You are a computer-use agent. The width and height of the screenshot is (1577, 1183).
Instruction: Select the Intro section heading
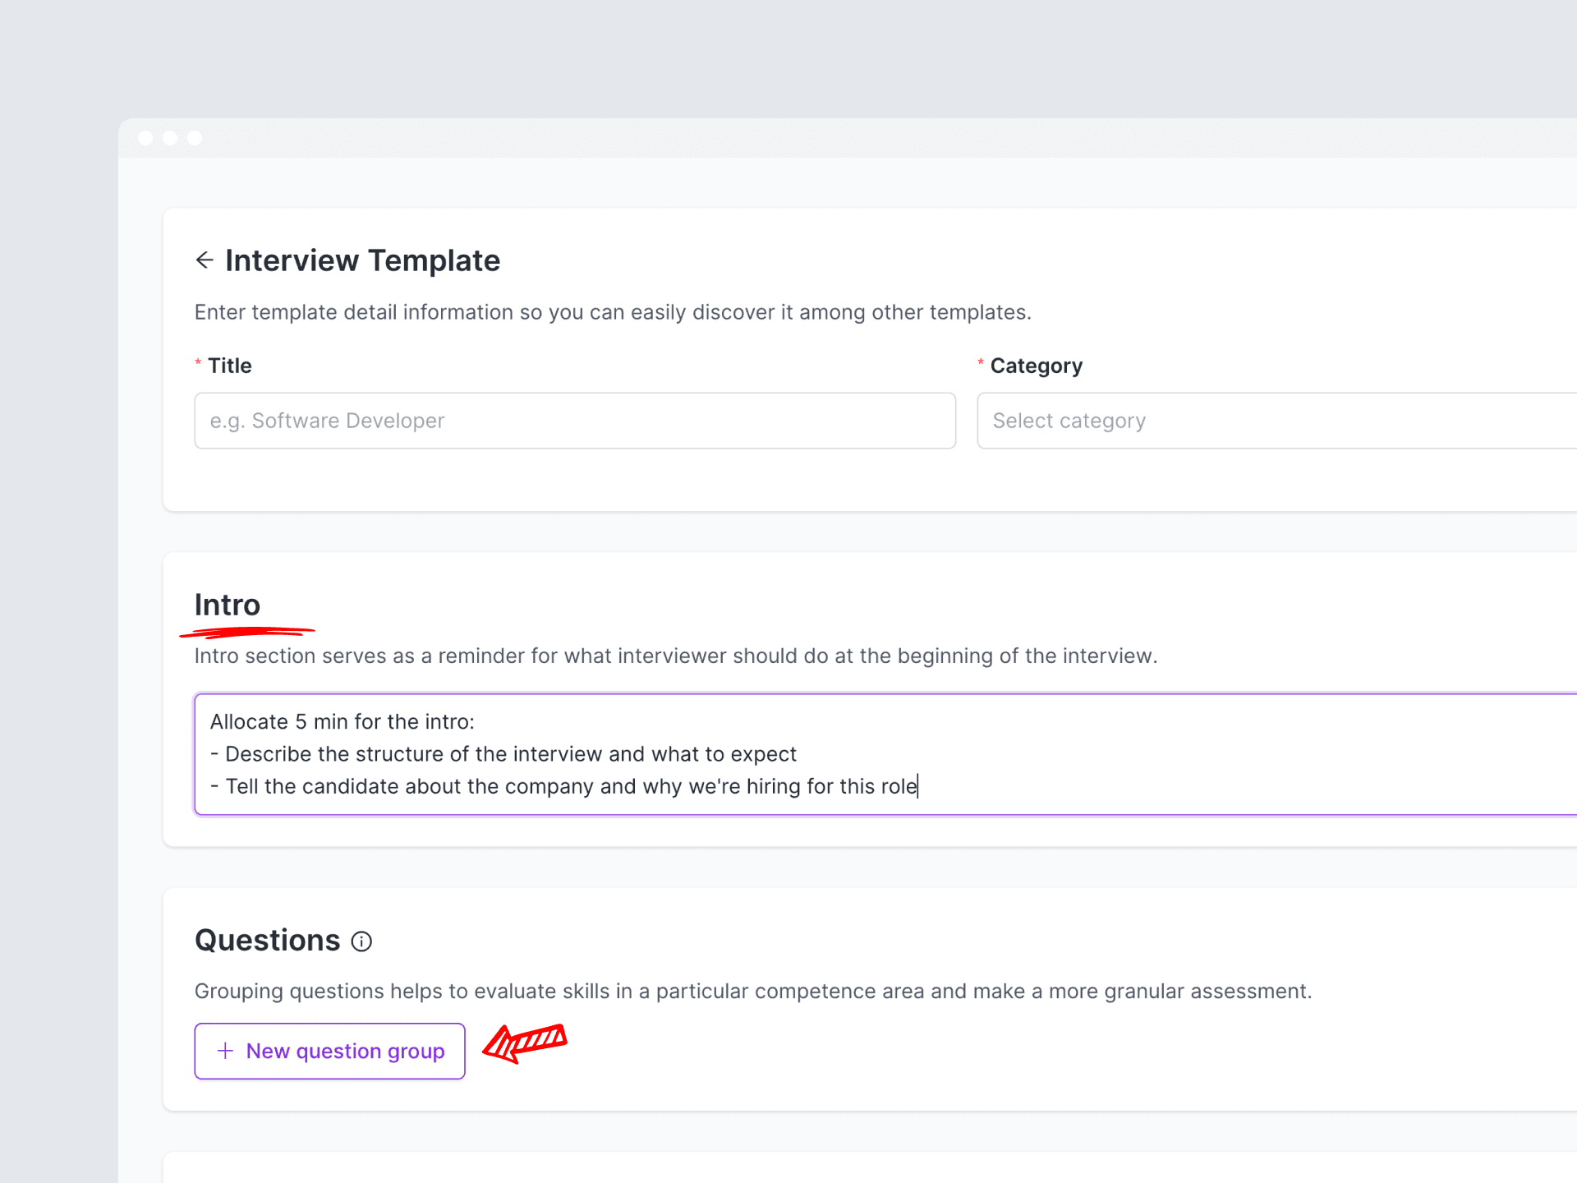coord(228,605)
